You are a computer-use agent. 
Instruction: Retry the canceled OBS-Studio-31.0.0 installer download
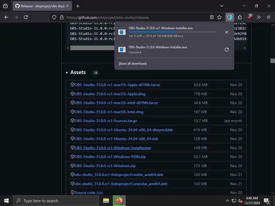click(x=227, y=50)
